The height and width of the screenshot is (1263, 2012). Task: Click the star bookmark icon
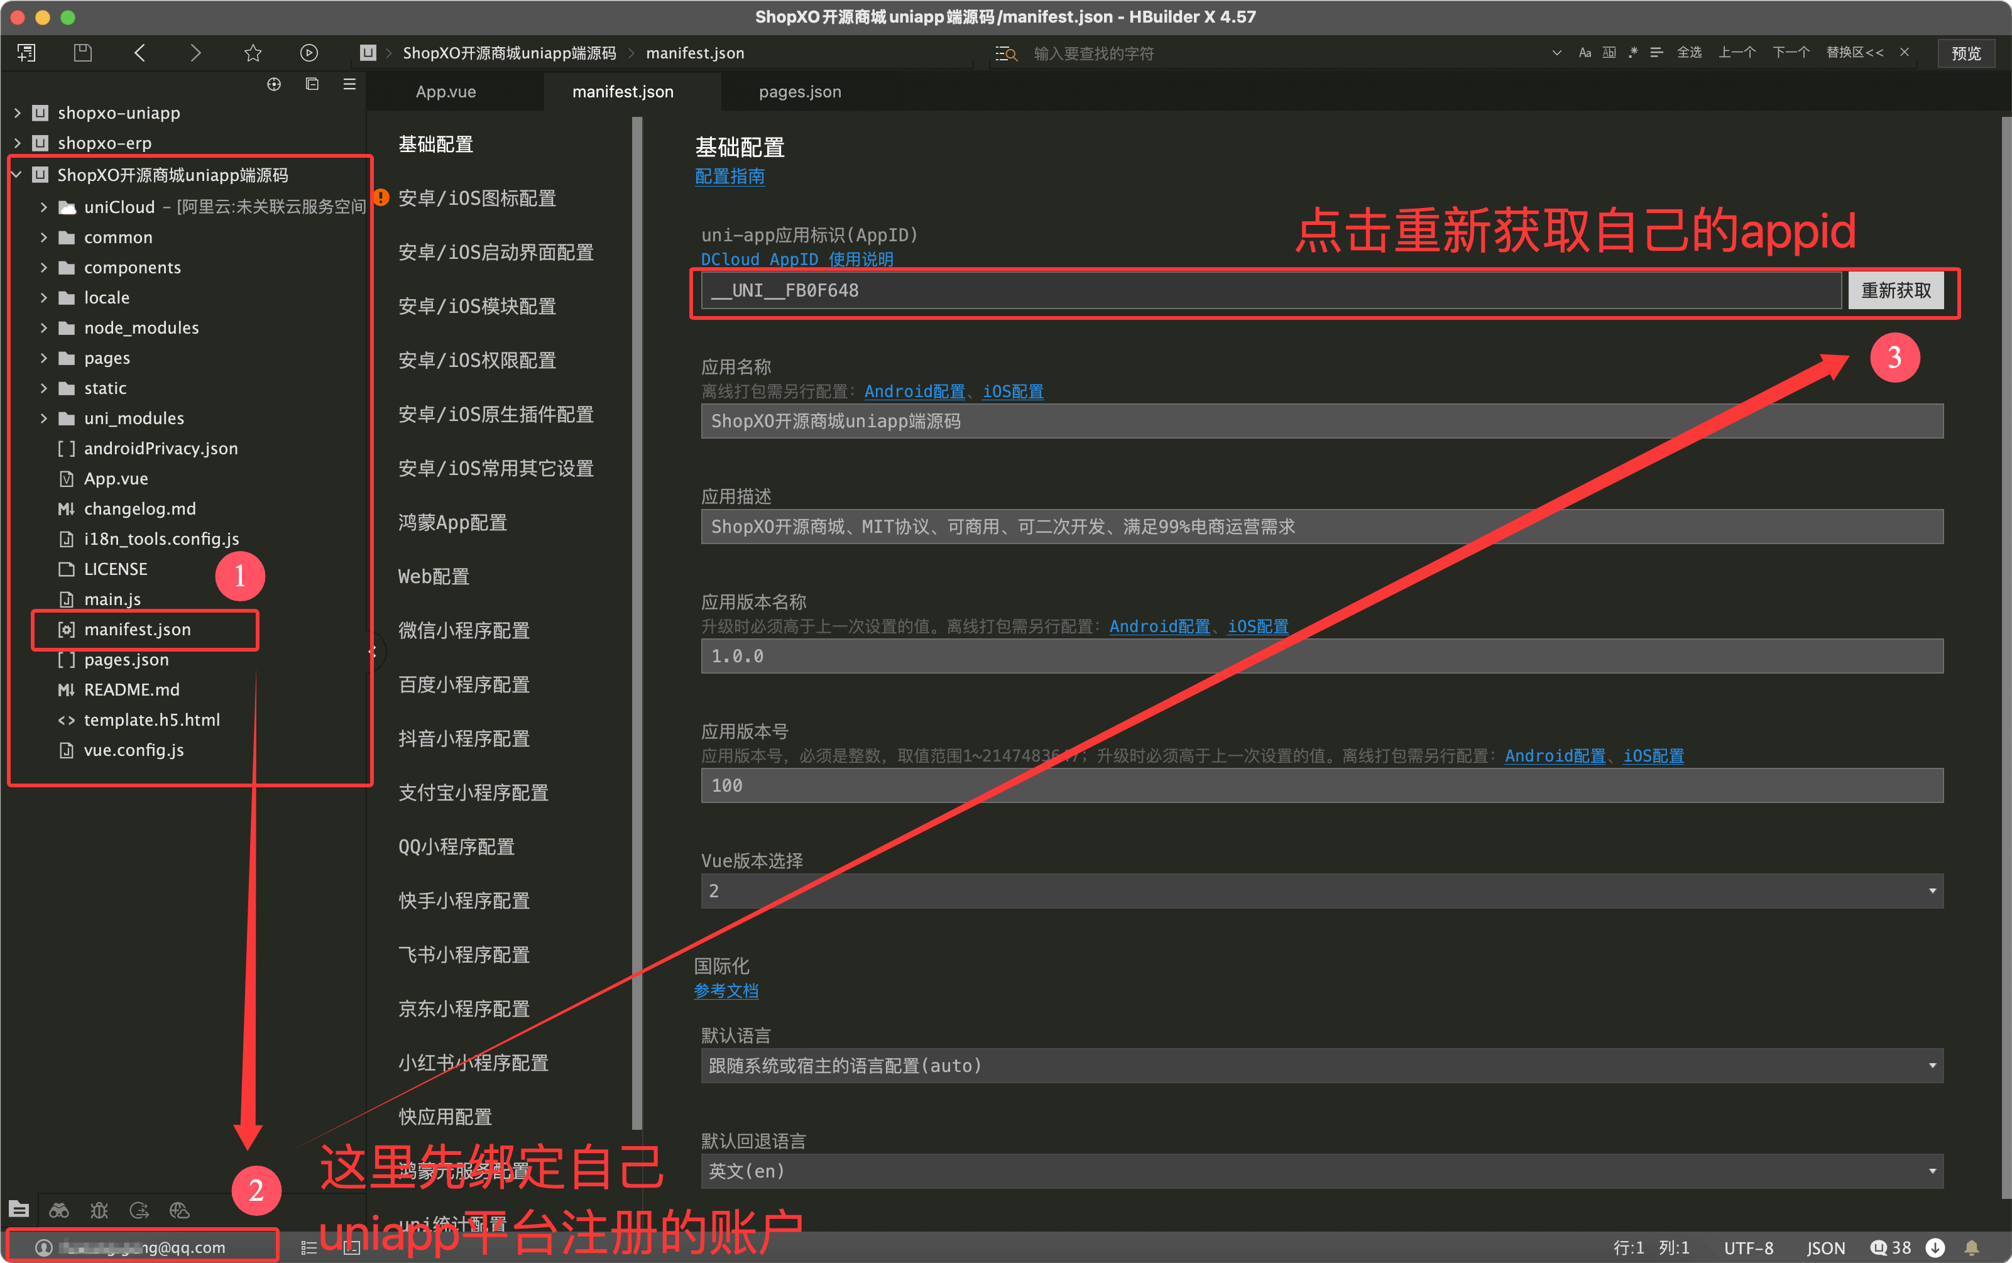253,53
